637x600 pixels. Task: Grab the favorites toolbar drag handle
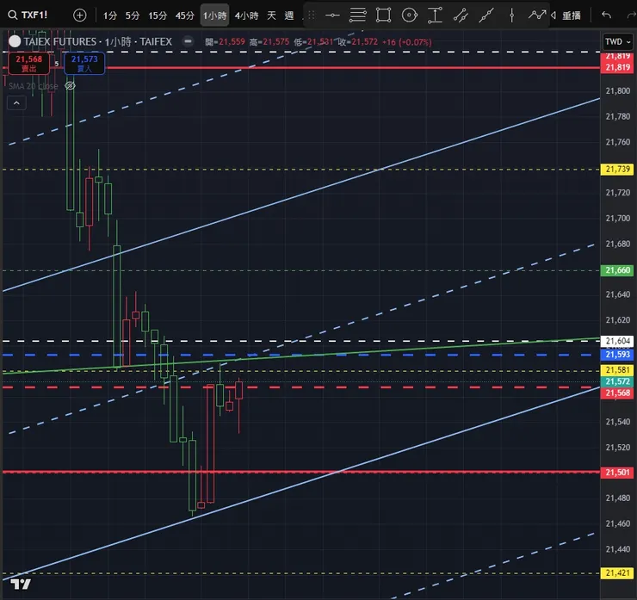coord(312,15)
